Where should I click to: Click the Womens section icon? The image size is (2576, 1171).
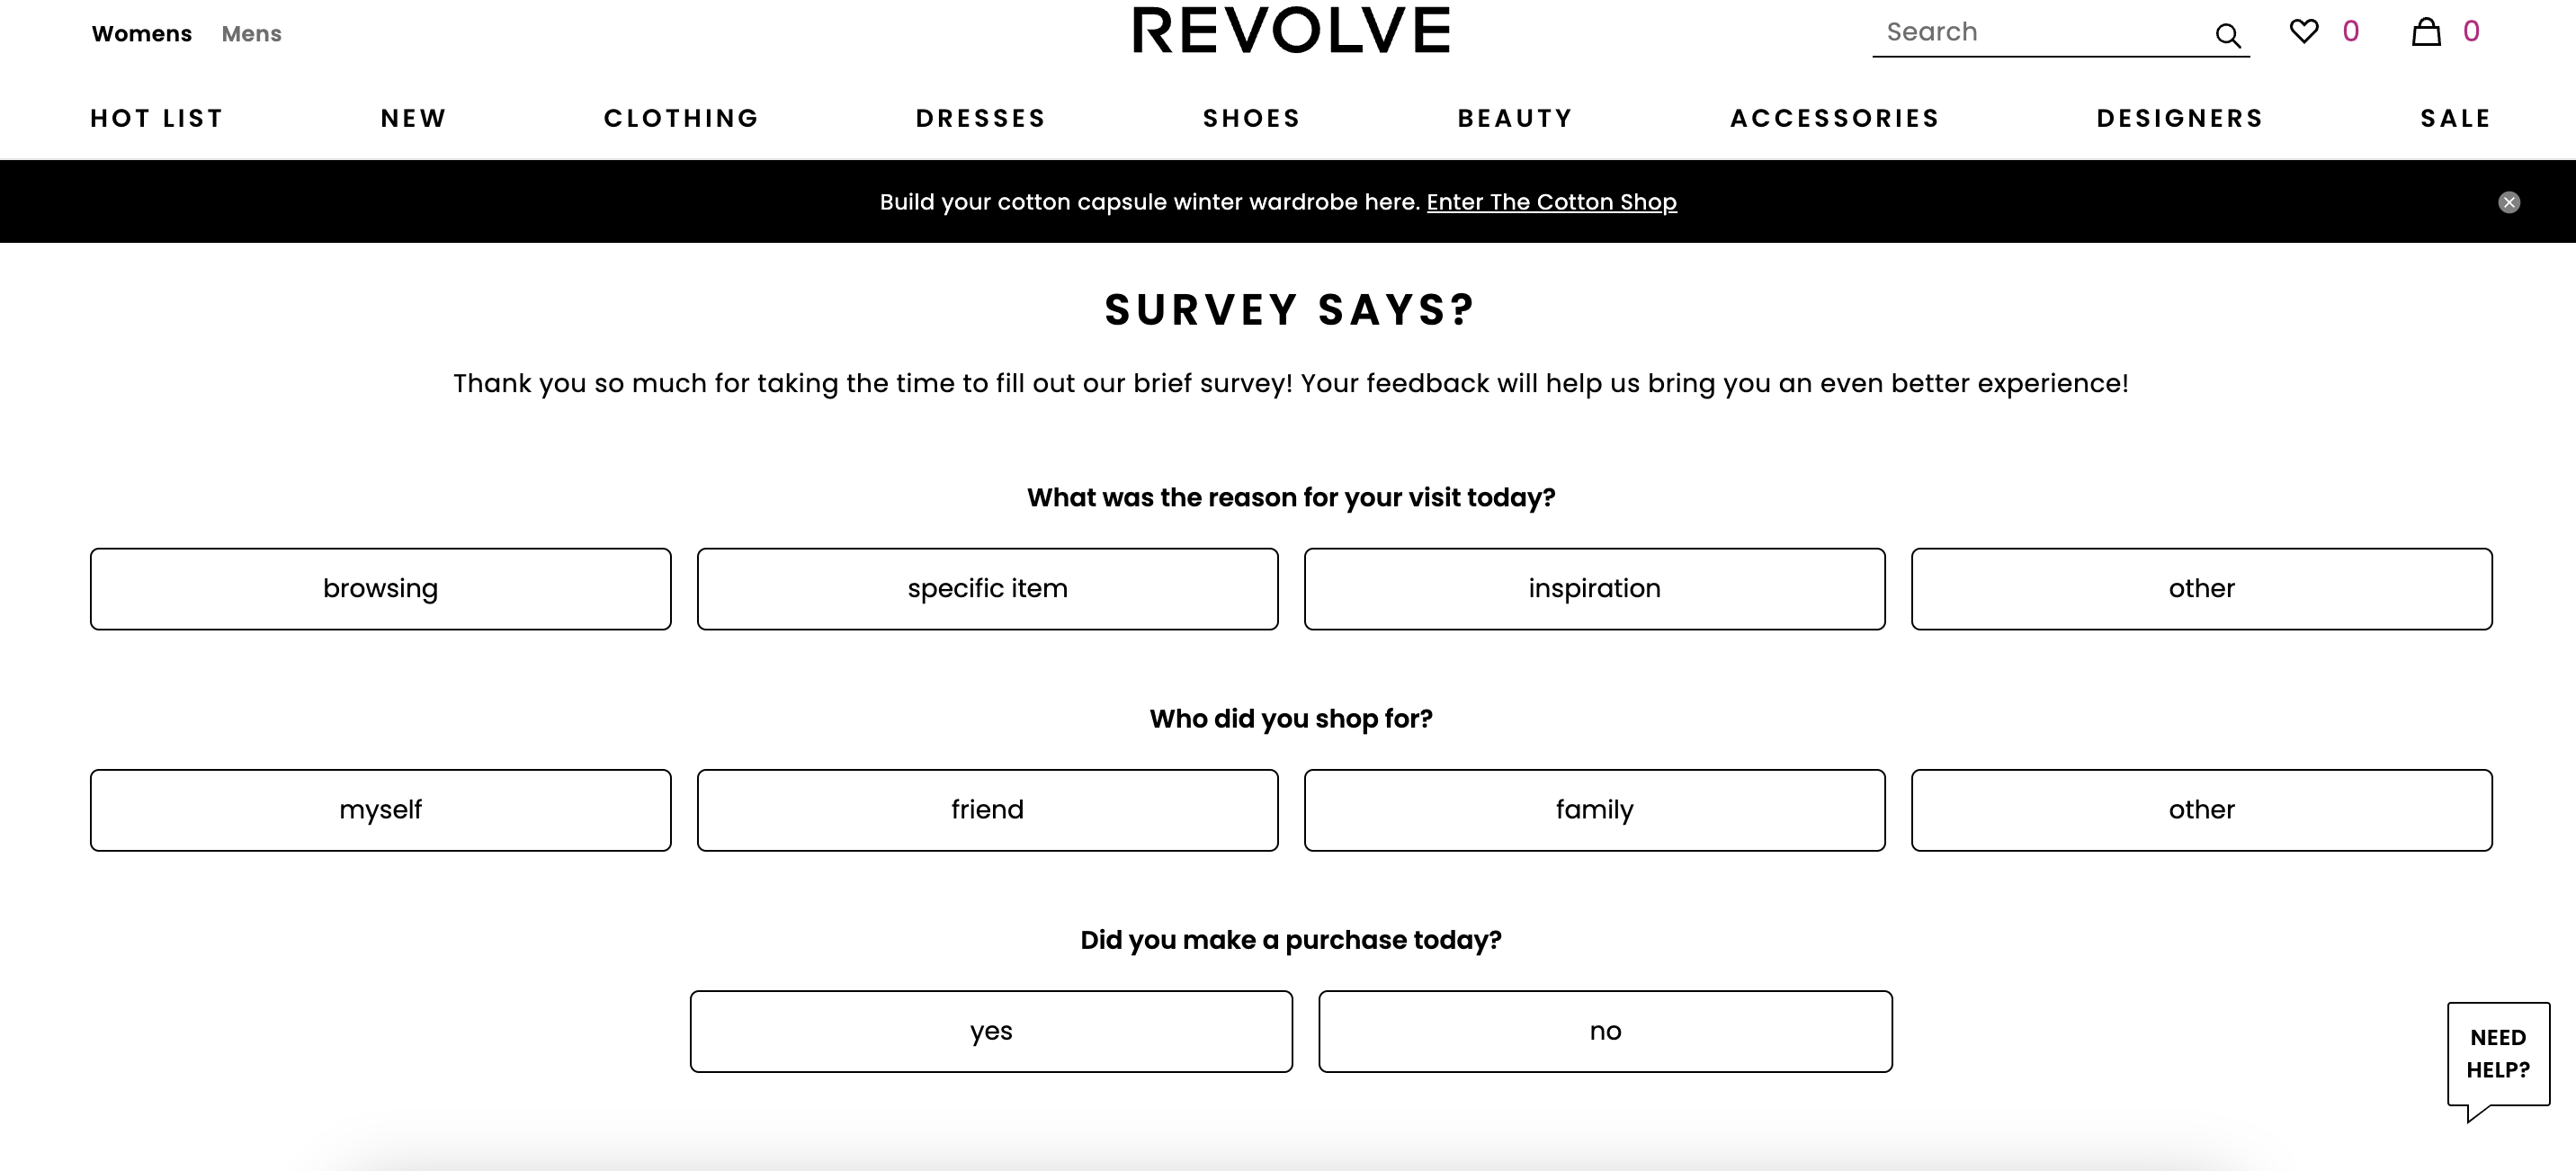tap(141, 33)
